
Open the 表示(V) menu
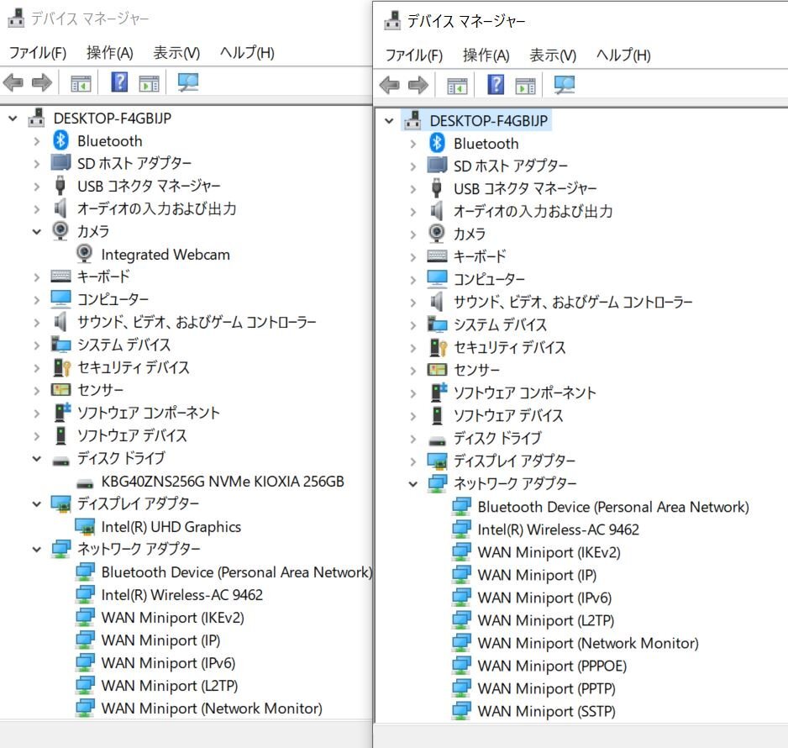pyautogui.click(x=175, y=52)
